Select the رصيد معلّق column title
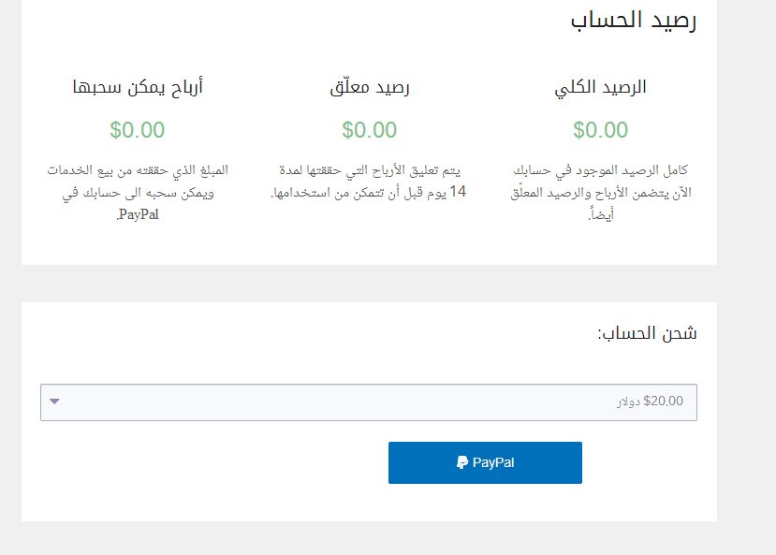This screenshot has width=776, height=555. coord(370,88)
